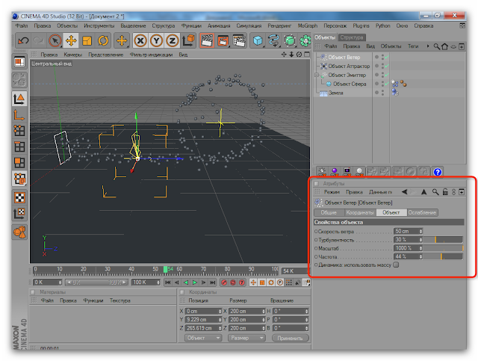The width and height of the screenshot is (478, 361).
Task: Click the object manager search icon
Action: 436,46
